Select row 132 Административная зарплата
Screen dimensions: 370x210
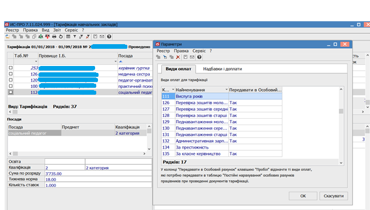coord(222,141)
